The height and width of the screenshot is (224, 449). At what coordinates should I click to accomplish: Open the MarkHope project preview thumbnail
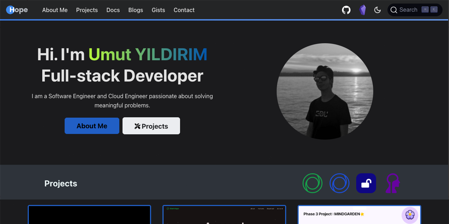point(224,215)
